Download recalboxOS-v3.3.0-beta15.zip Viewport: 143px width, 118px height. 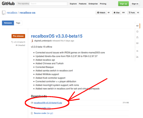pyautogui.click(x=48, y=103)
